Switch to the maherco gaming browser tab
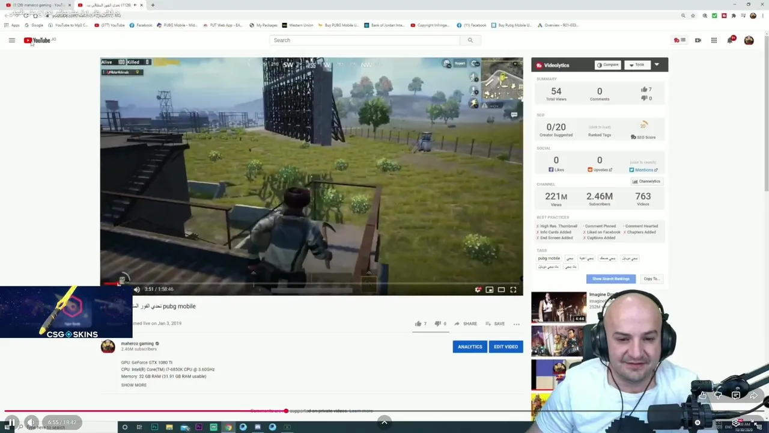769x433 pixels. pos(37,5)
